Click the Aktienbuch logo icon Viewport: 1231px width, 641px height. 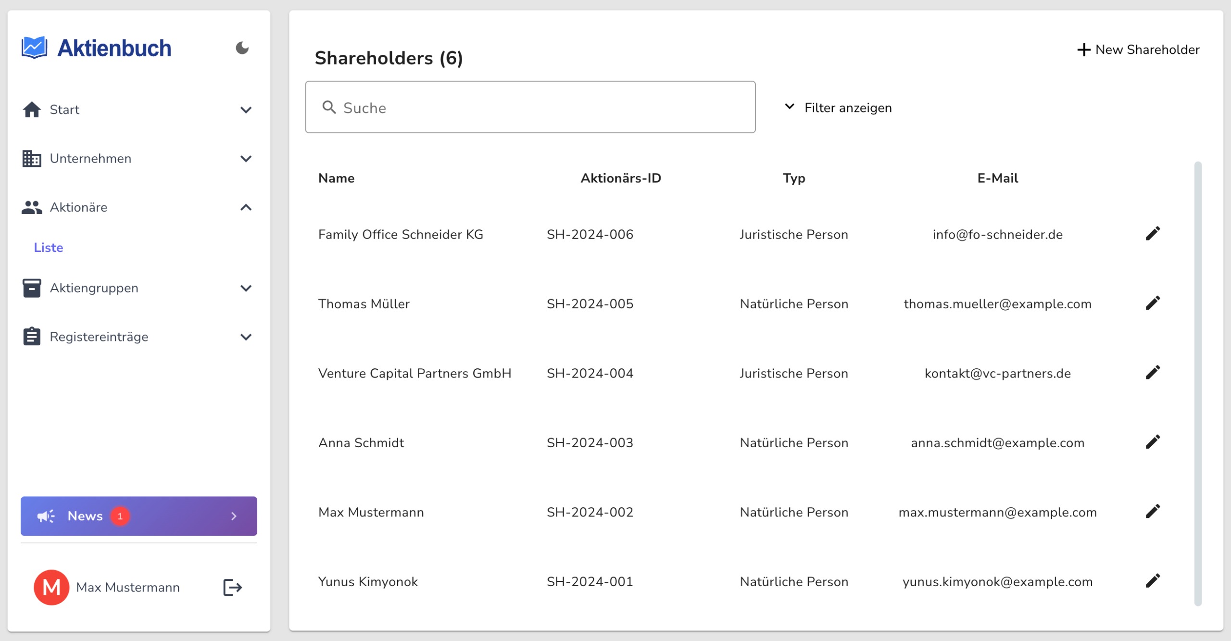point(34,48)
